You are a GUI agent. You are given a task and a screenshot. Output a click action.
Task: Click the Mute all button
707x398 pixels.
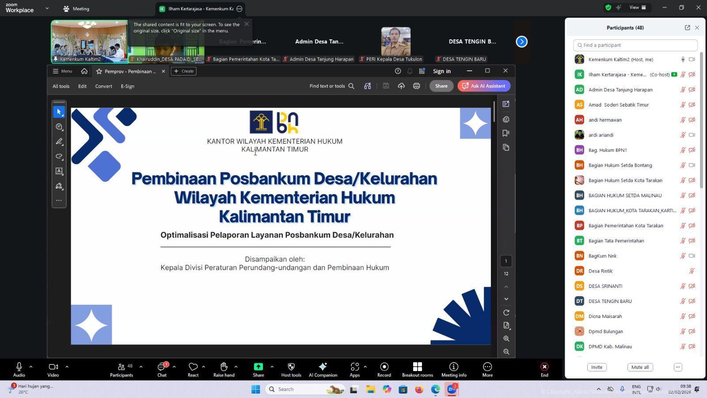click(x=640, y=367)
